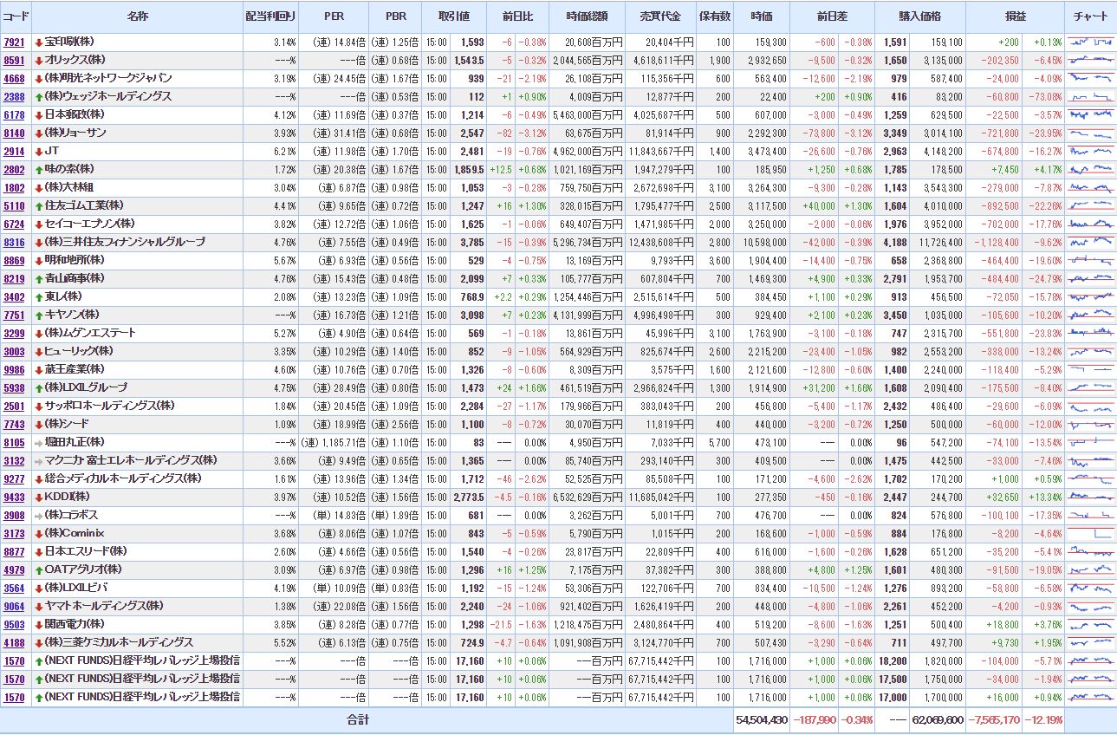Image resolution: width=1117 pixels, height=735 pixels.
Task: Click the up arrow icon next to キヤノン(株)
Action: pos(38,315)
